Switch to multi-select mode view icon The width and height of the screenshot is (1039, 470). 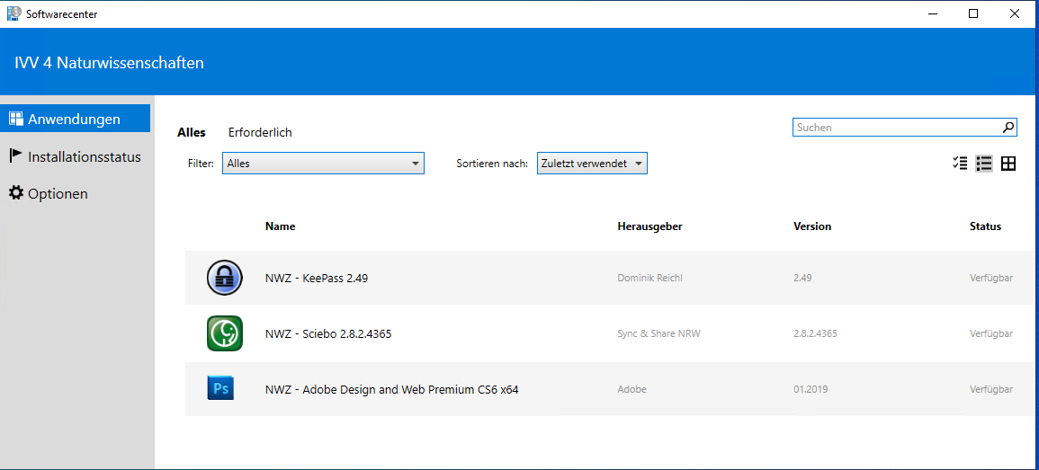pos(960,164)
